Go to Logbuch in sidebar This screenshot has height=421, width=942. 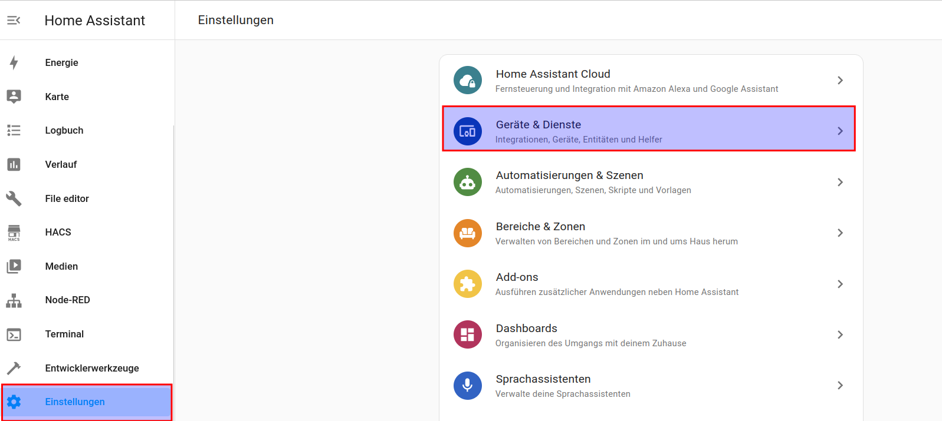(64, 131)
